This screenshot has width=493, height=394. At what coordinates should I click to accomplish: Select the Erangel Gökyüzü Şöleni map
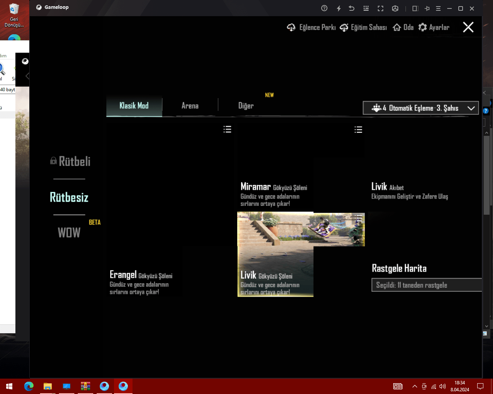click(170, 210)
